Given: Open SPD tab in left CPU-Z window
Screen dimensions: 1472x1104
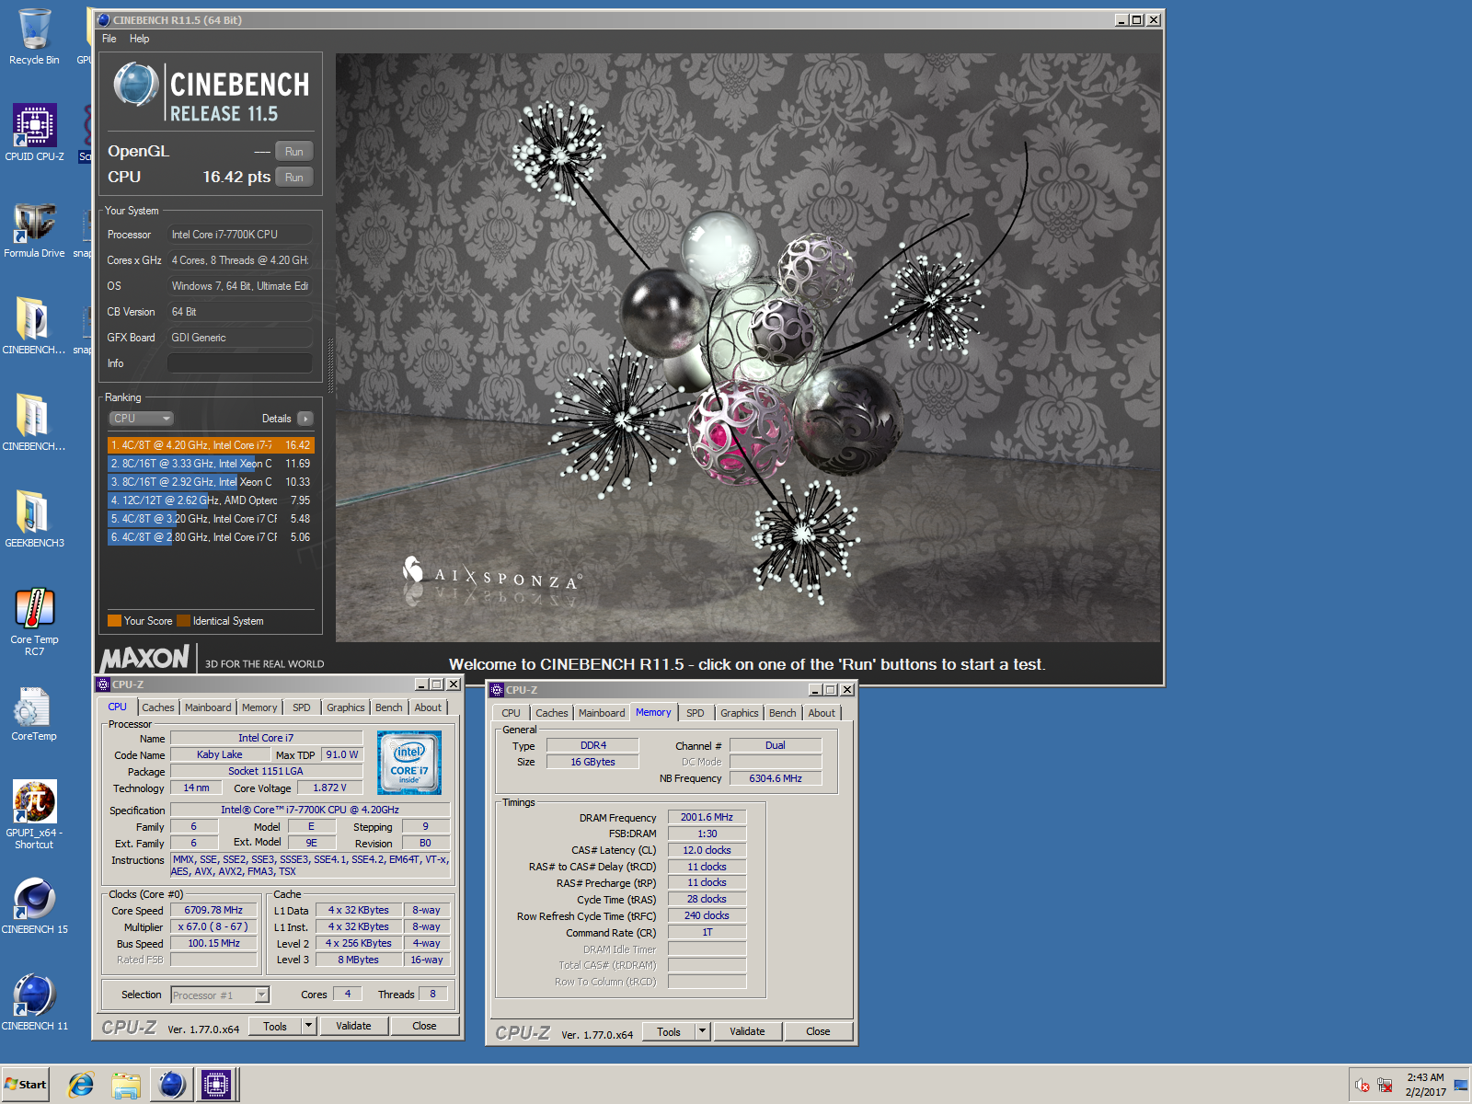Looking at the screenshot, I should pos(302,707).
